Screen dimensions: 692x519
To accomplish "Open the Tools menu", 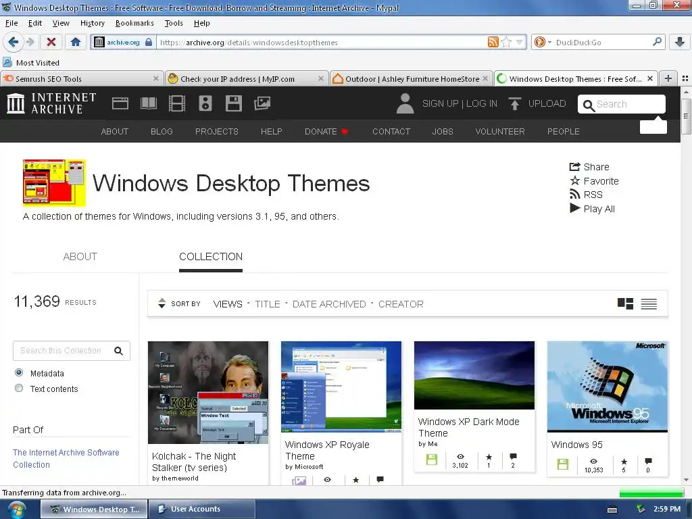I will click(174, 23).
